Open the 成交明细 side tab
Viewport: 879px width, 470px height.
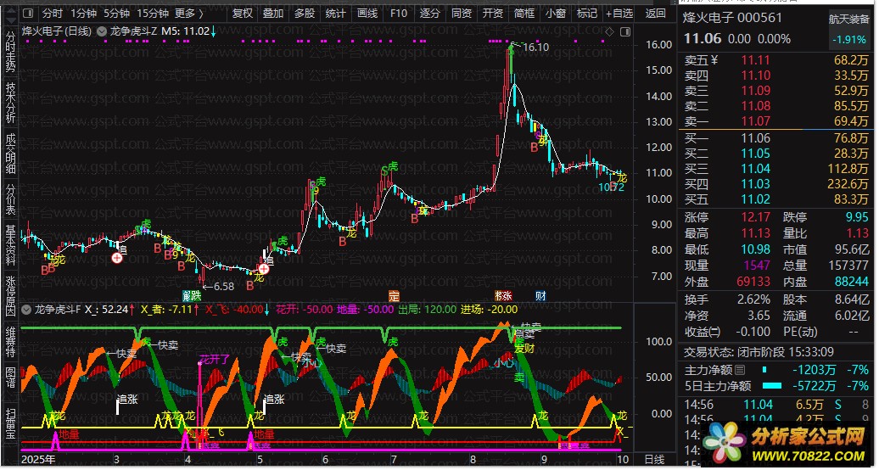click(x=11, y=154)
